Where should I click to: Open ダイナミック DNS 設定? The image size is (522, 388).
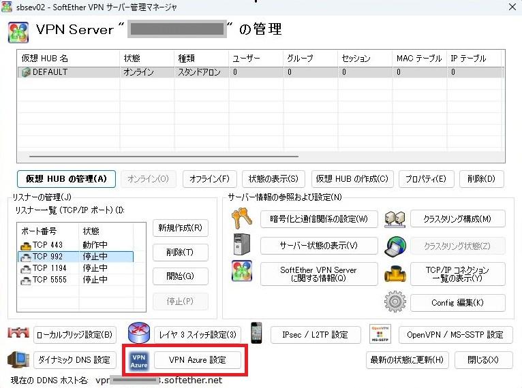point(75,360)
